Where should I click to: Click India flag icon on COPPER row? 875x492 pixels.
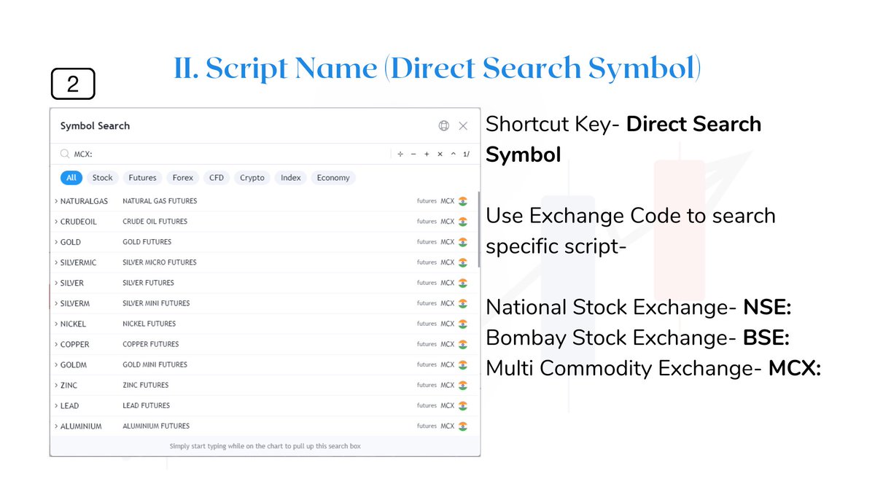click(463, 344)
